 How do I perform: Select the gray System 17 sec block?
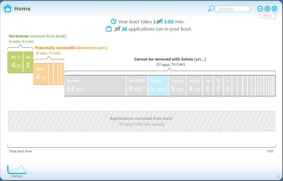[95, 86]
